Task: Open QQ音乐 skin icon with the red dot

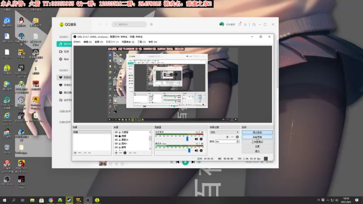Action: click(x=240, y=24)
